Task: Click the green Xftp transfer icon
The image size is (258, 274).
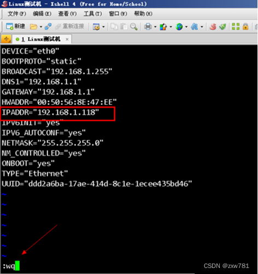Action: (222, 27)
